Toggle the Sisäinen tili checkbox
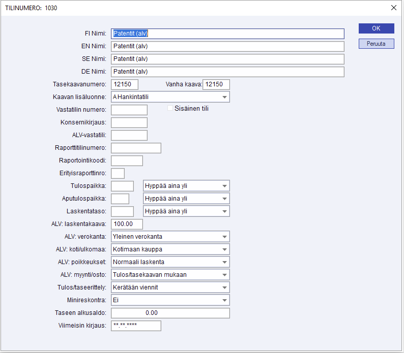 pyautogui.click(x=171, y=108)
